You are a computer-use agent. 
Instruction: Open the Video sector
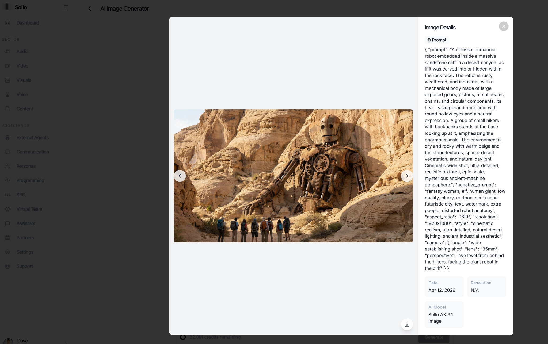tap(22, 66)
